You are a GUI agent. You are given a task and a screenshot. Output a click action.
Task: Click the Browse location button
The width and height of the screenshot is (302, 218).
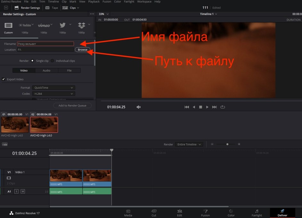coord(83,50)
